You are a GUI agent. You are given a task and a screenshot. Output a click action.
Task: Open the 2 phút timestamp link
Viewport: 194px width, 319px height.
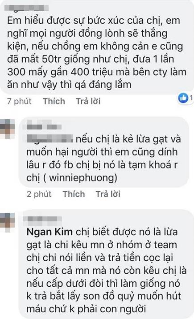tap(39, 194)
